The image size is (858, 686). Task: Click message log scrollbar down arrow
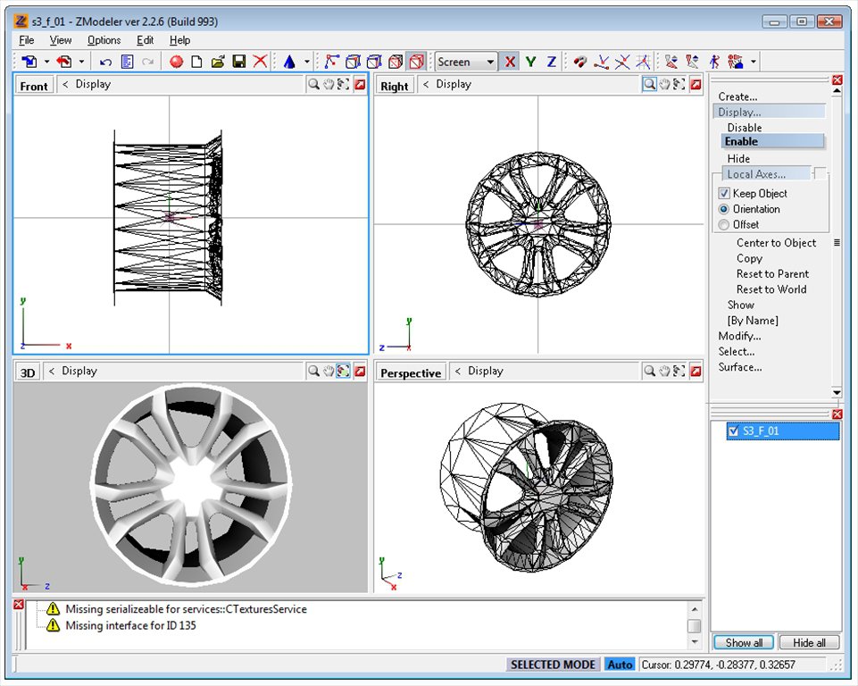694,641
